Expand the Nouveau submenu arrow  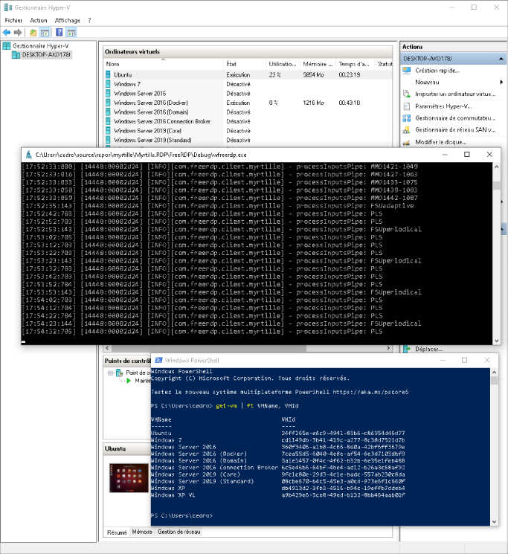click(501, 83)
